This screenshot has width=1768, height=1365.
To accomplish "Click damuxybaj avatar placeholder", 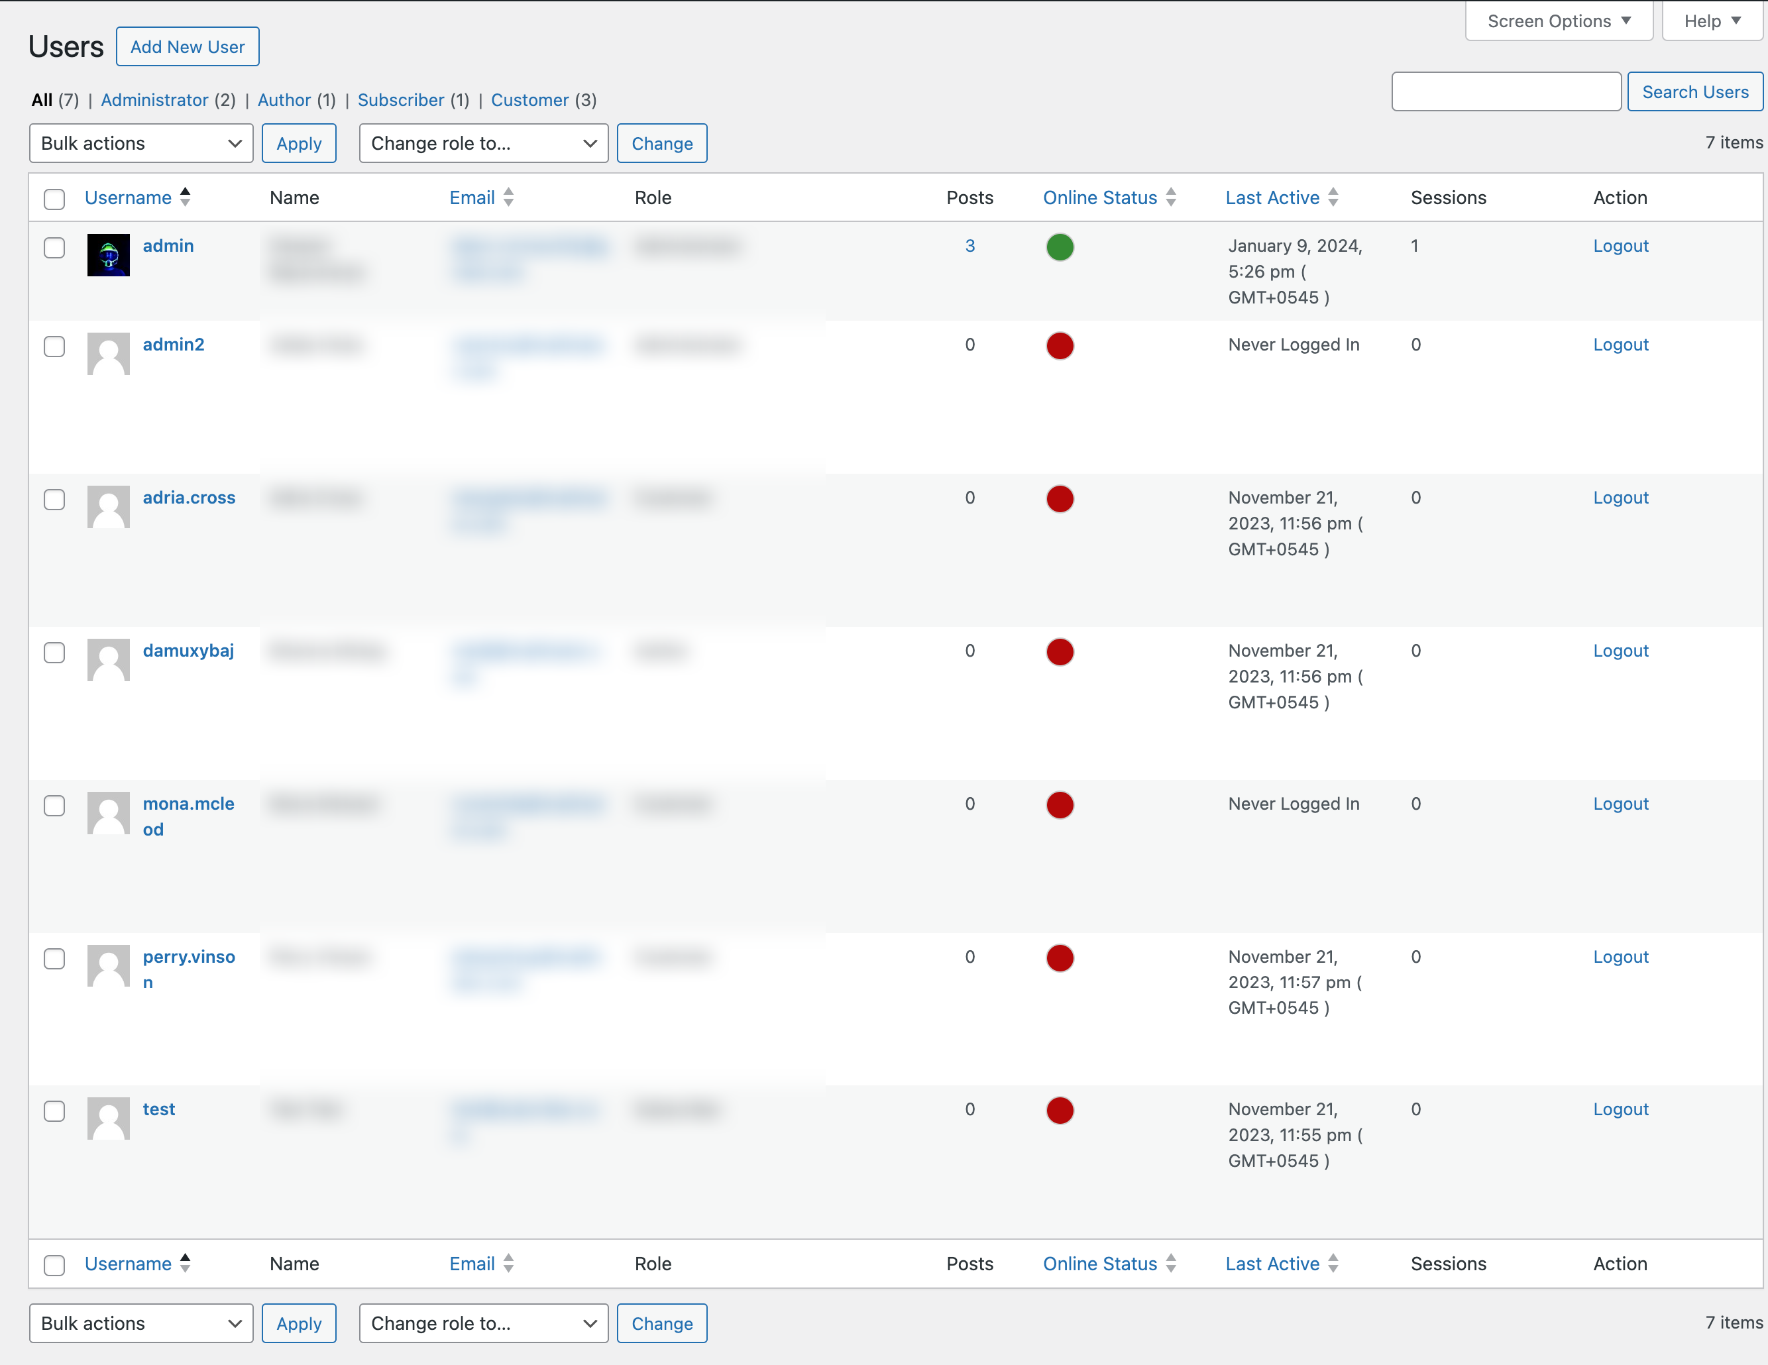I will click(x=109, y=660).
